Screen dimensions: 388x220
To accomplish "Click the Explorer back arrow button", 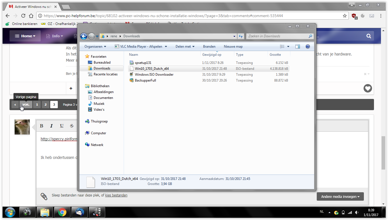I will pyautogui.click(x=84, y=36).
